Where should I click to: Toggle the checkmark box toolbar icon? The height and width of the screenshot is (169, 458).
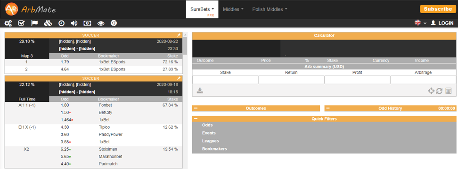click(21, 23)
